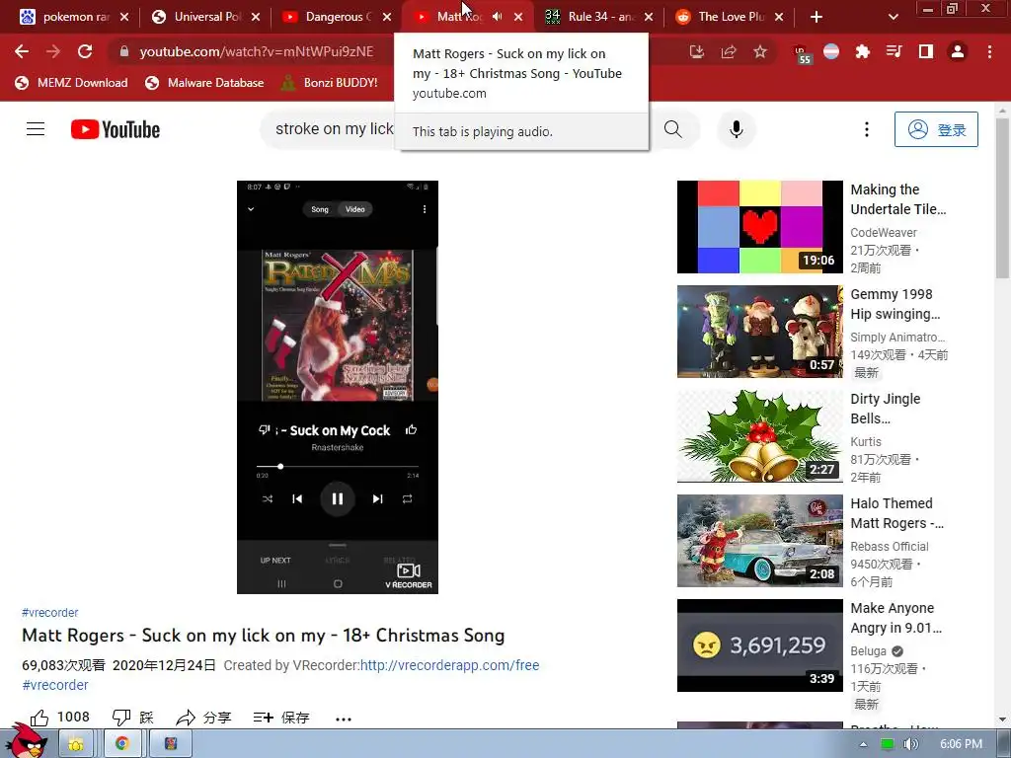This screenshot has height=758, width=1011.
Task: Open the Beluga channel name
Action: [x=868, y=651]
